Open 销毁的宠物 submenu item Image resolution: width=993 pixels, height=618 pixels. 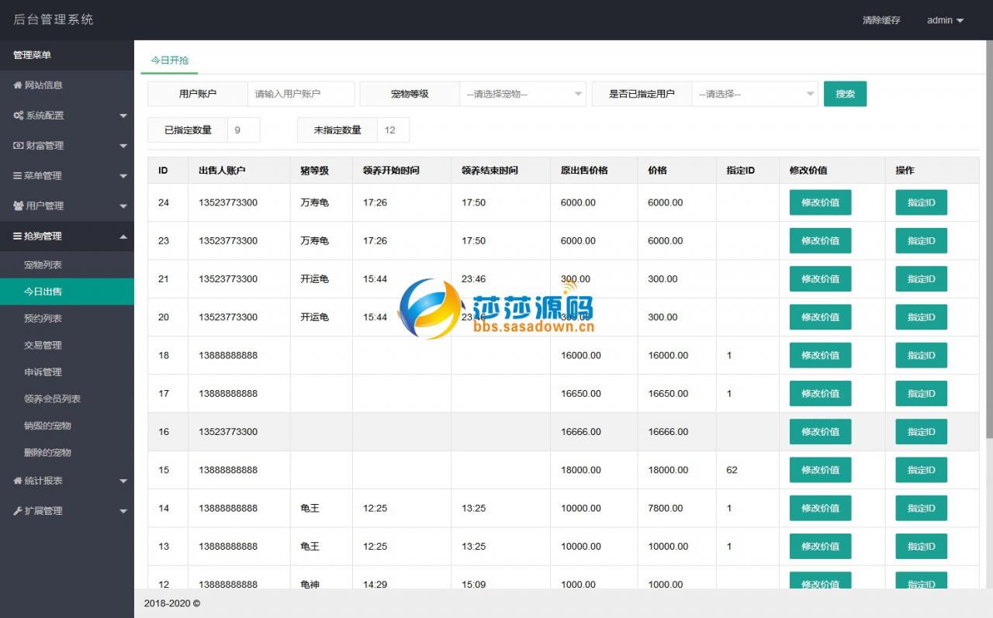(67, 426)
